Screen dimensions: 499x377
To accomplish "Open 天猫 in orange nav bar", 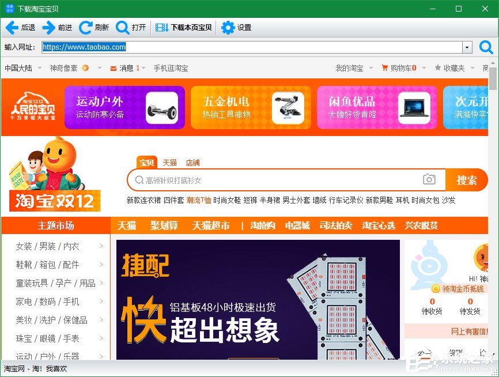I will point(127,225).
